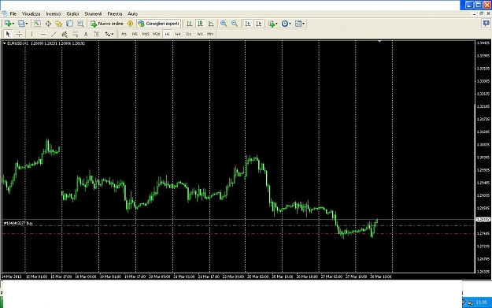The width and height of the screenshot is (492, 308).
Task: Expand the Arrows tool dropdown
Action: tap(113, 34)
